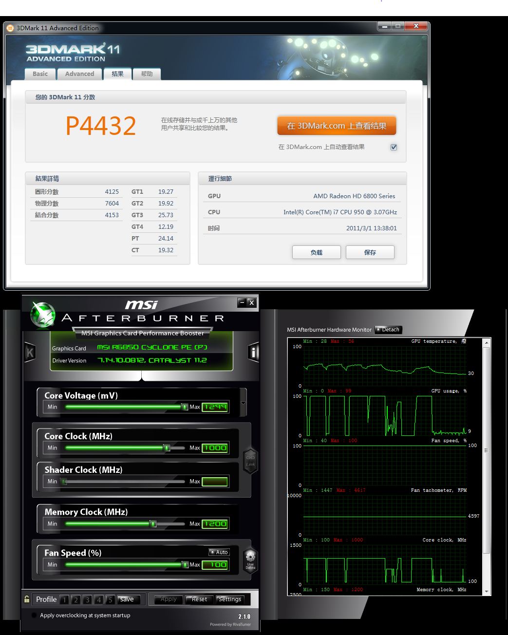Select profile slot 5

click(111, 600)
